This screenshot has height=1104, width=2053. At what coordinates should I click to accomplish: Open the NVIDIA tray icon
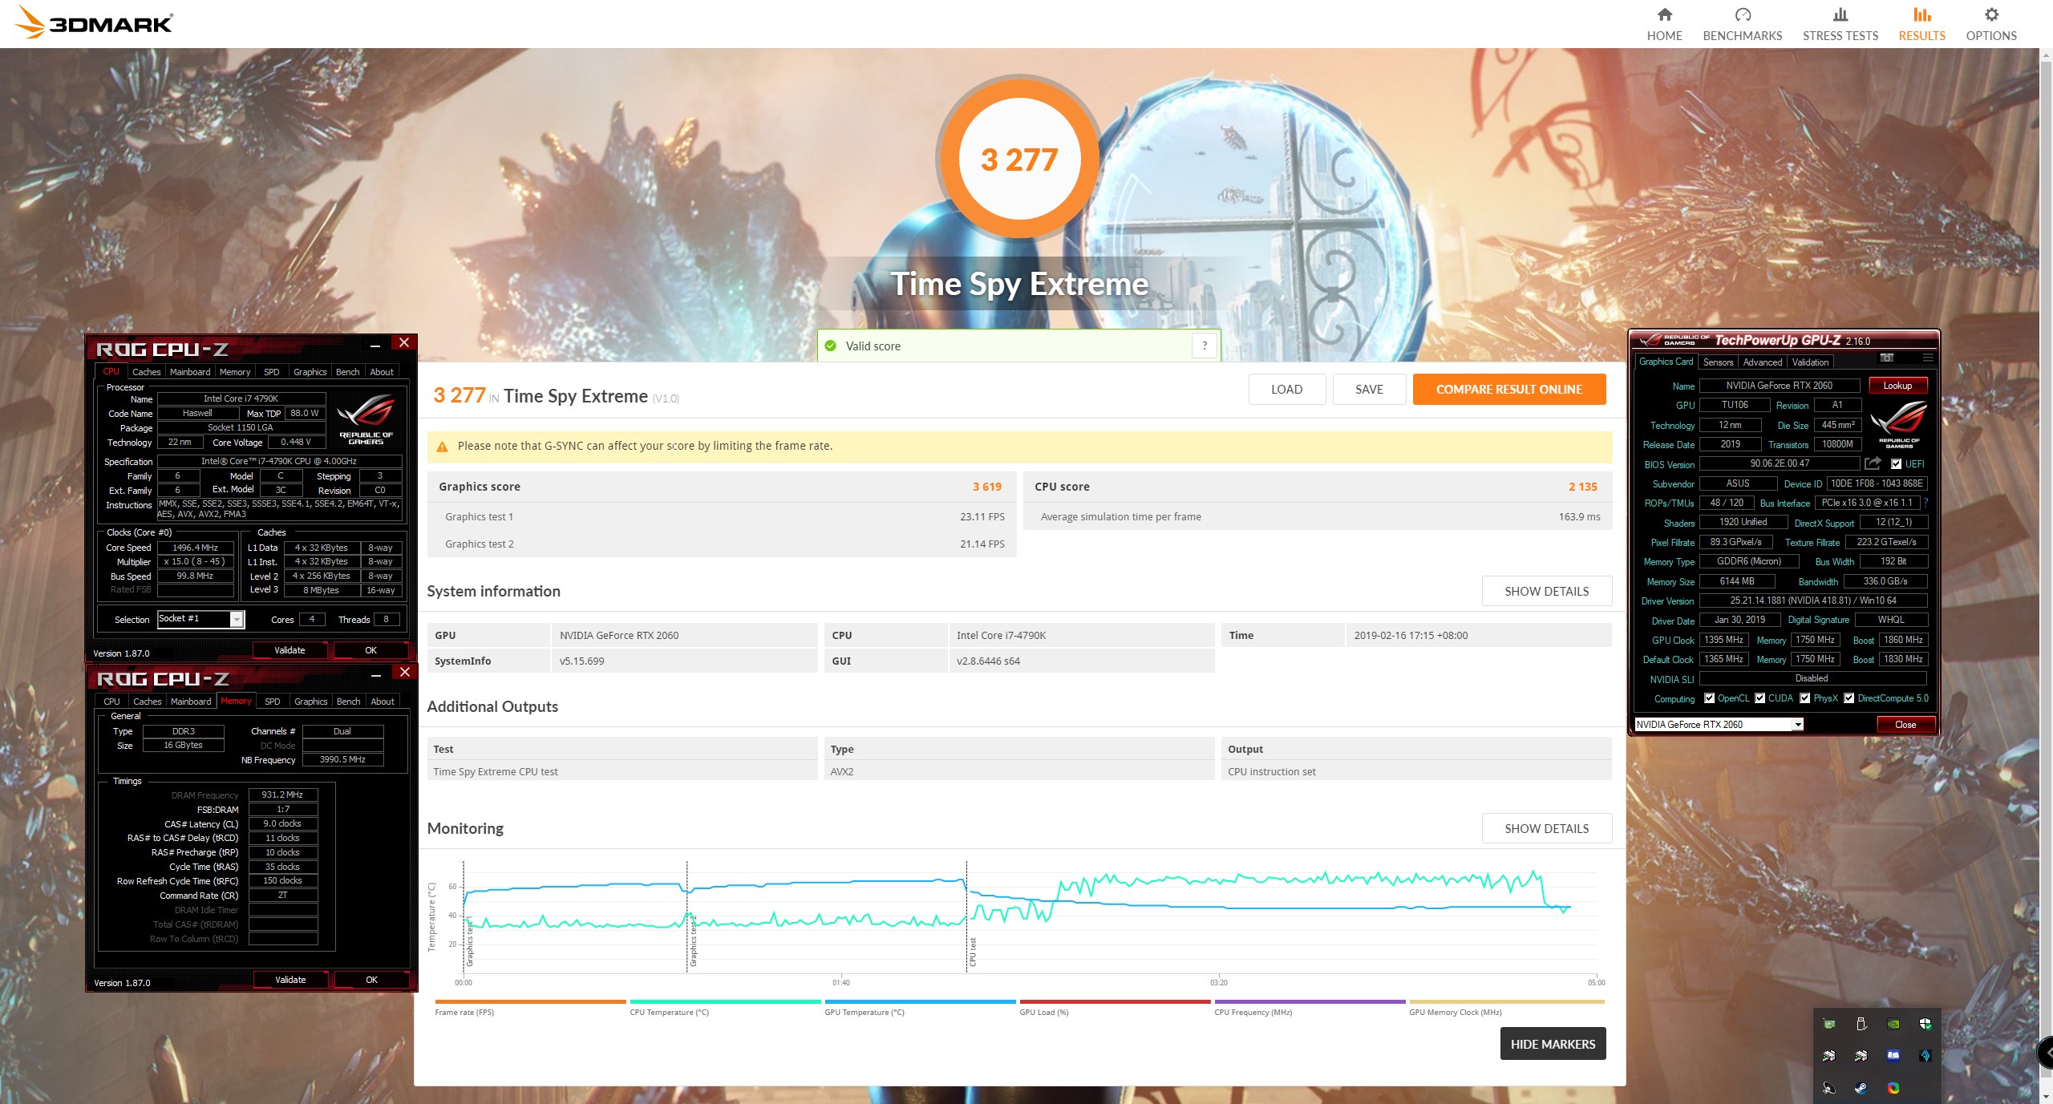point(1893,1024)
